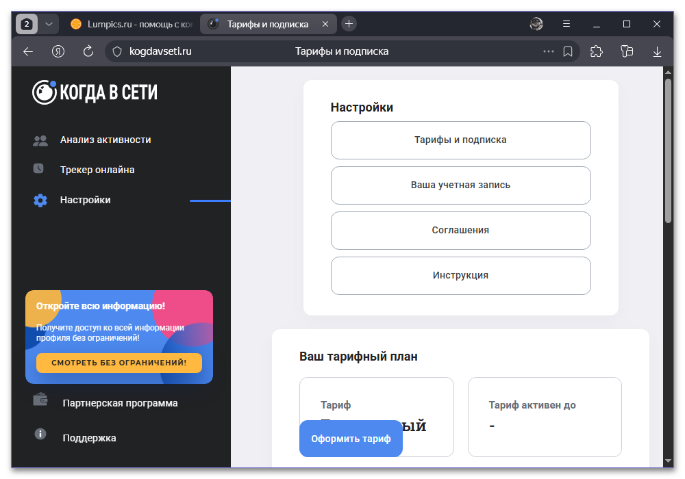Reload the current page
This screenshot has height=479, width=685.
pyautogui.click(x=88, y=51)
